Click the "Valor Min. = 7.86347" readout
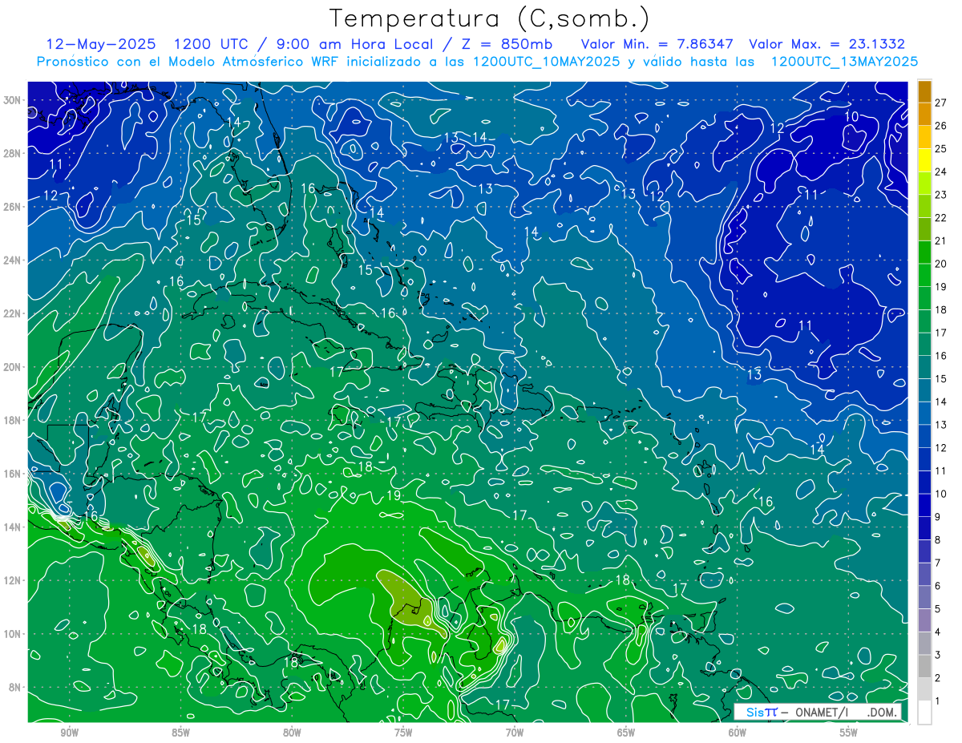Image resolution: width=962 pixels, height=743 pixels. tap(657, 44)
